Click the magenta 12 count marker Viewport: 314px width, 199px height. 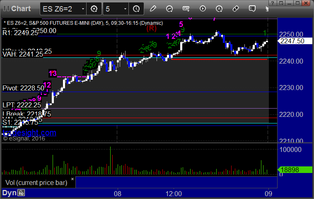[47, 85]
